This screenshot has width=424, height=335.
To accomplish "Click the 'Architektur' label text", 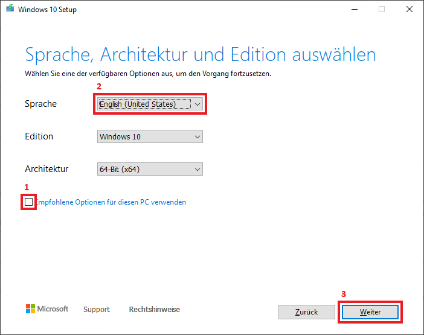I will tap(47, 169).
